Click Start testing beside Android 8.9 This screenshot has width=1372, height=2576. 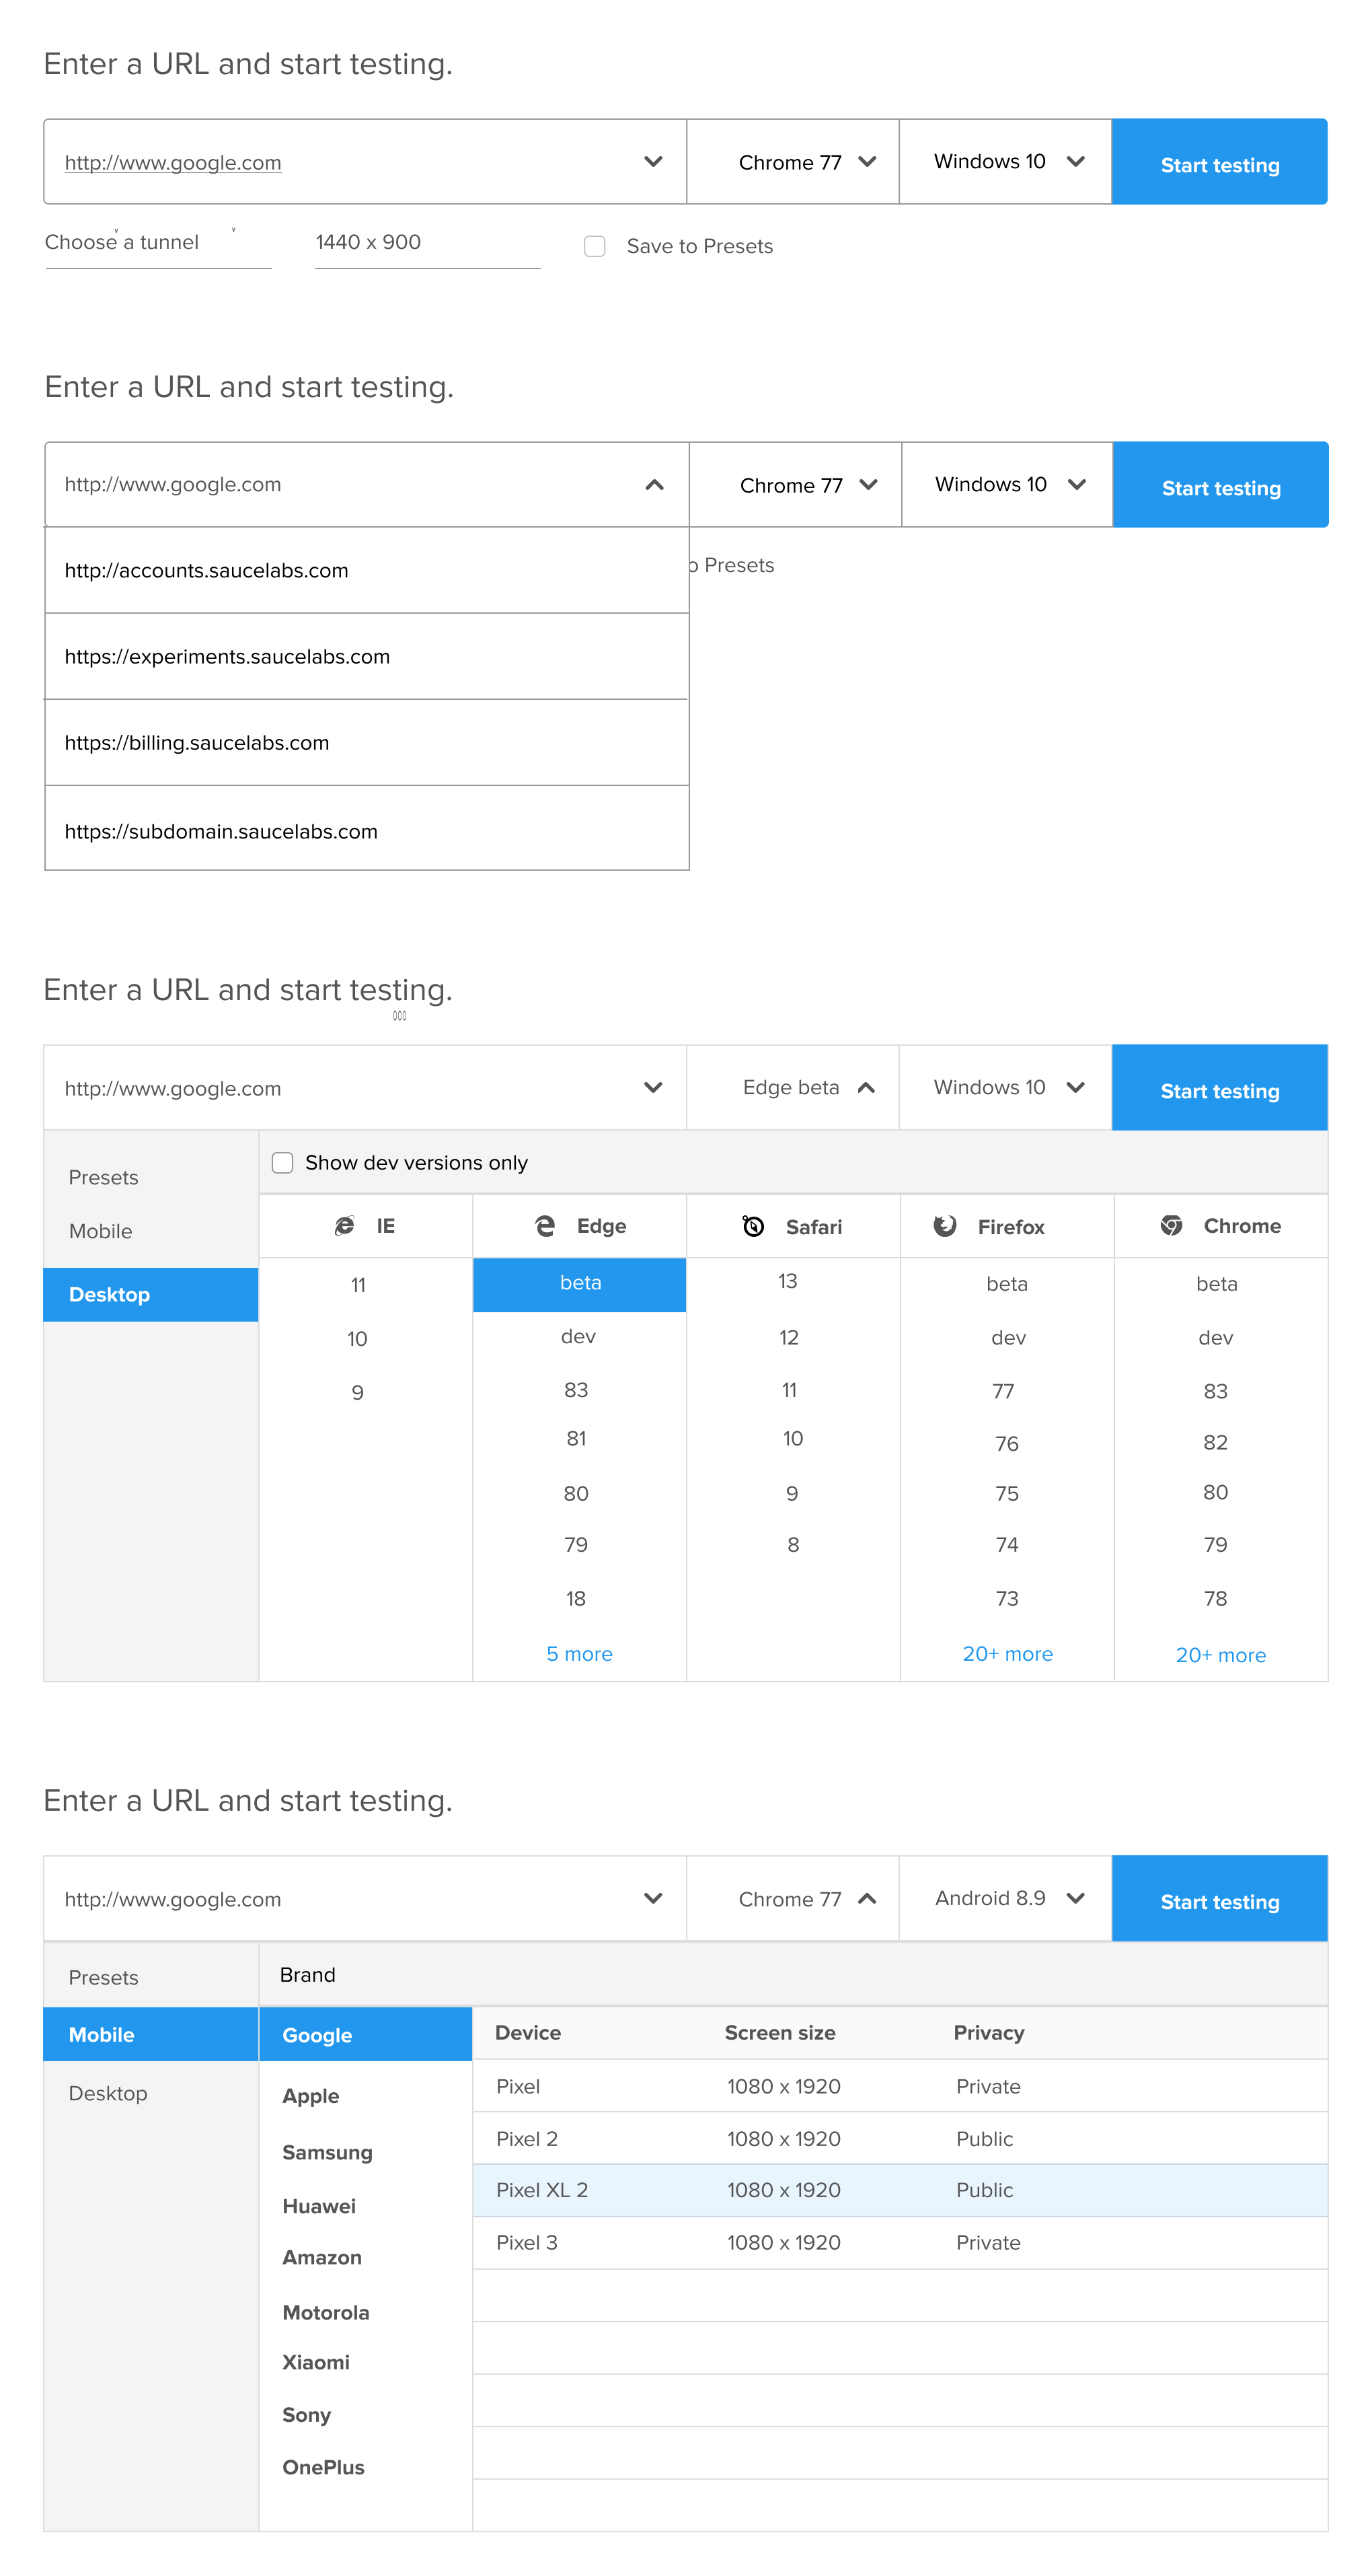(x=1219, y=1898)
